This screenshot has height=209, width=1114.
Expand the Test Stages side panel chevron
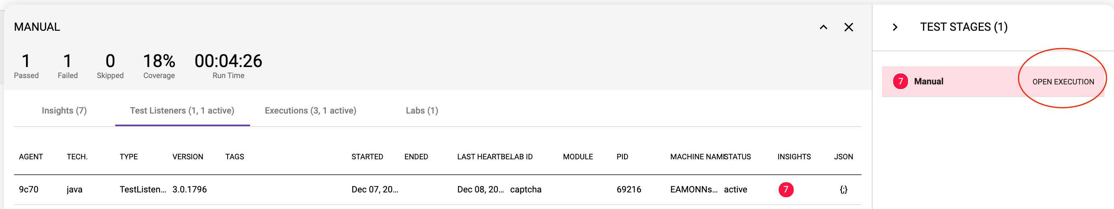(x=895, y=27)
